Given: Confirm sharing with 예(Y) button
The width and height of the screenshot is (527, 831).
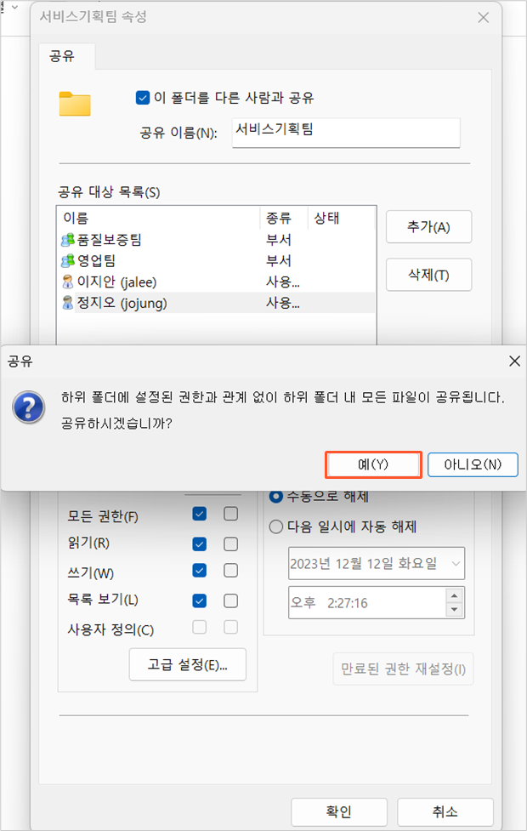Looking at the screenshot, I should (x=373, y=464).
